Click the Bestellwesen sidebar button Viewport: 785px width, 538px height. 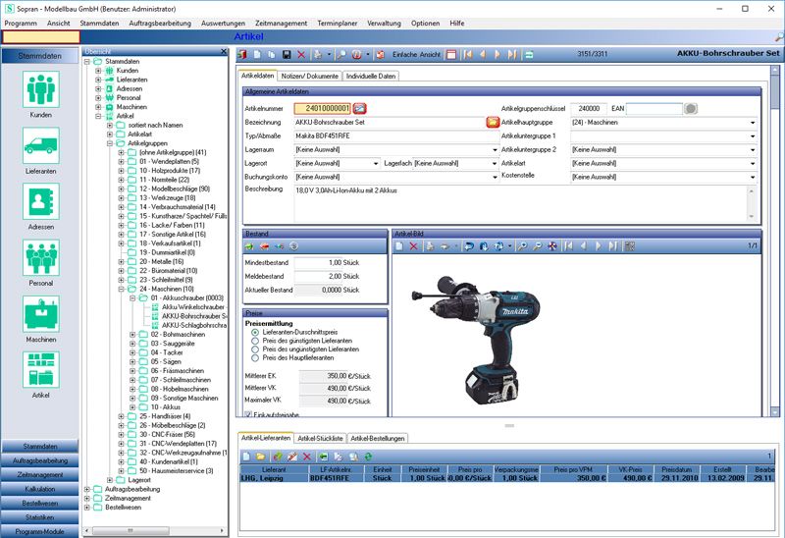coord(40,503)
